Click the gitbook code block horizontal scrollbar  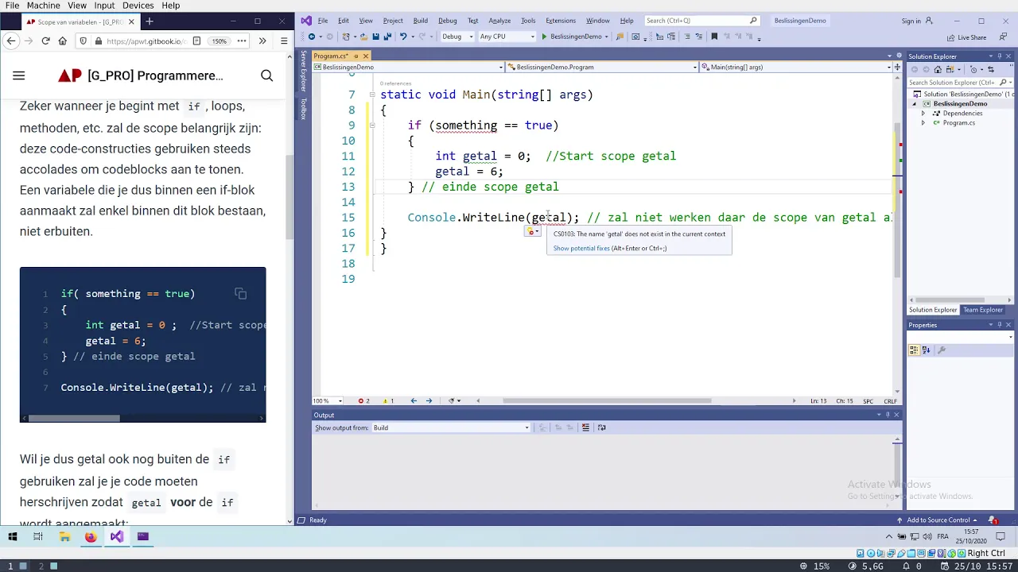[x=75, y=418]
